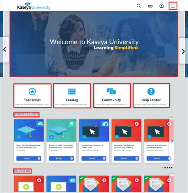Click the Featured Courses heading
188x193 pixels.
click(26, 114)
